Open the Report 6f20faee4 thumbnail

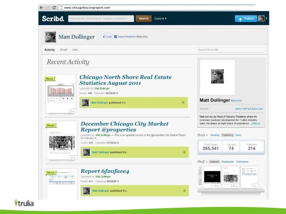point(62,184)
